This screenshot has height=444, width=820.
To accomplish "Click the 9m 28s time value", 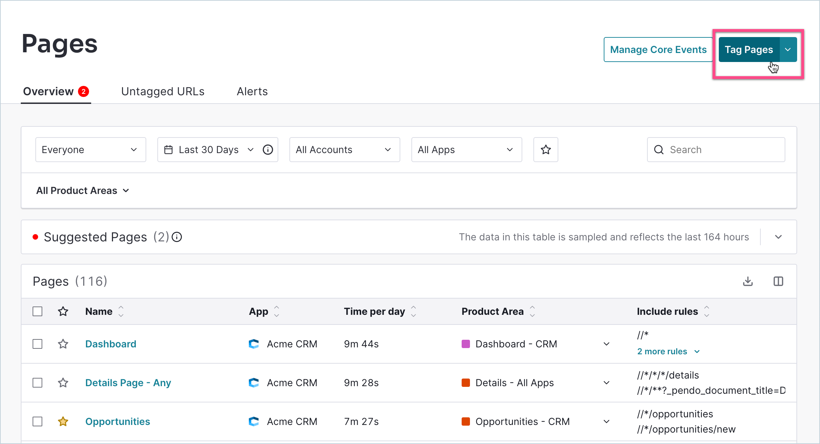I will point(361,383).
